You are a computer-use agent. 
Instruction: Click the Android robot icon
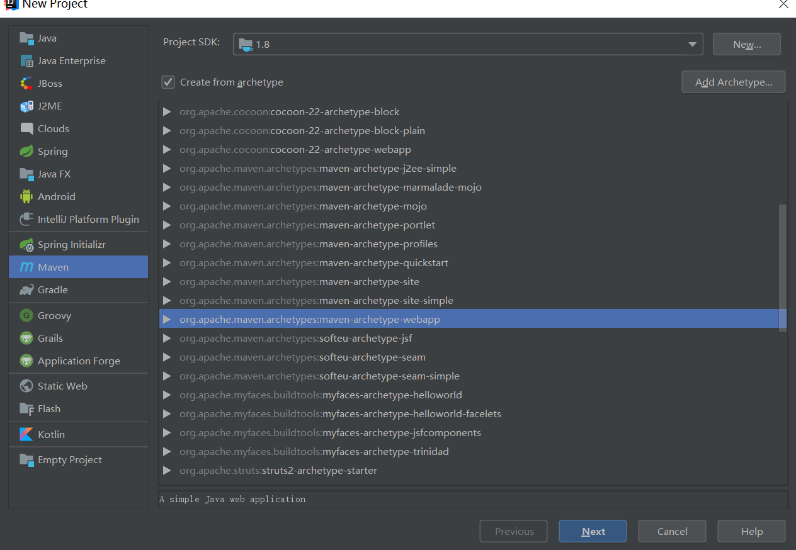click(26, 196)
